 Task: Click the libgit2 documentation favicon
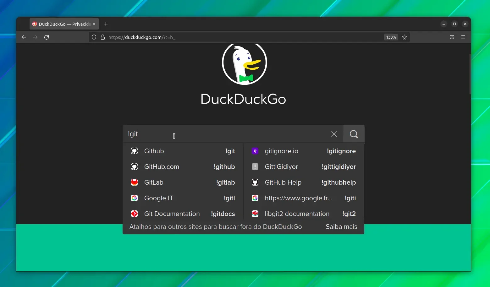pyautogui.click(x=255, y=214)
